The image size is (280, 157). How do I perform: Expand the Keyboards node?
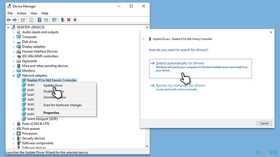[x=14, y=61]
